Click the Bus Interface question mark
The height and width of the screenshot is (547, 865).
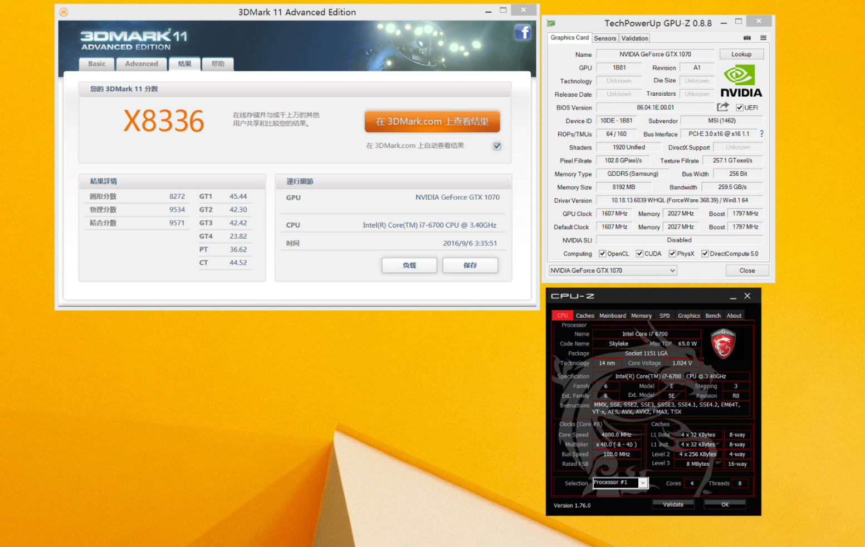click(761, 134)
